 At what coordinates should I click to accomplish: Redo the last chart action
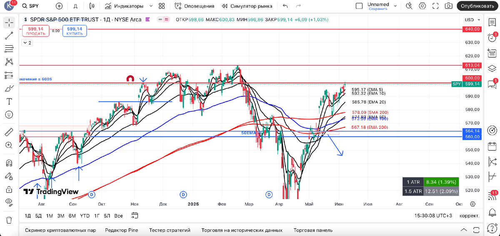pyautogui.click(x=298, y=6)
